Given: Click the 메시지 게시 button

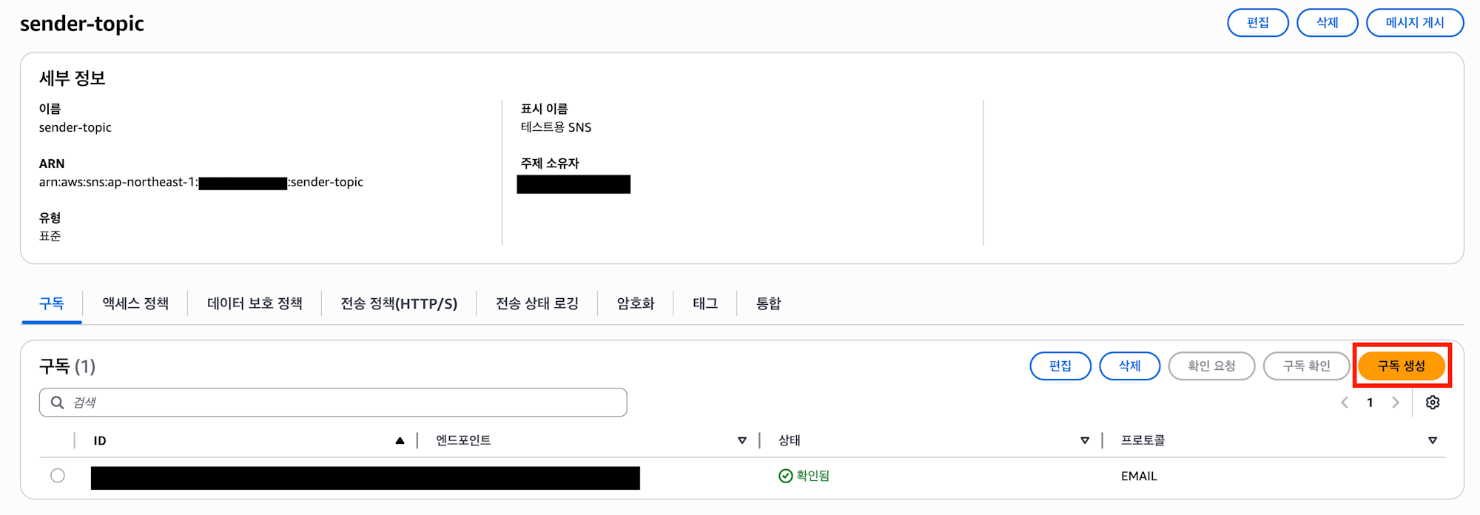Looking at the screenshot, I should tap(1415, 22).
